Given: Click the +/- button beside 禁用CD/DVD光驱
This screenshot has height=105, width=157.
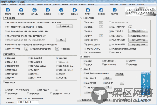Looking at the screenshot, I should [26, 49].
